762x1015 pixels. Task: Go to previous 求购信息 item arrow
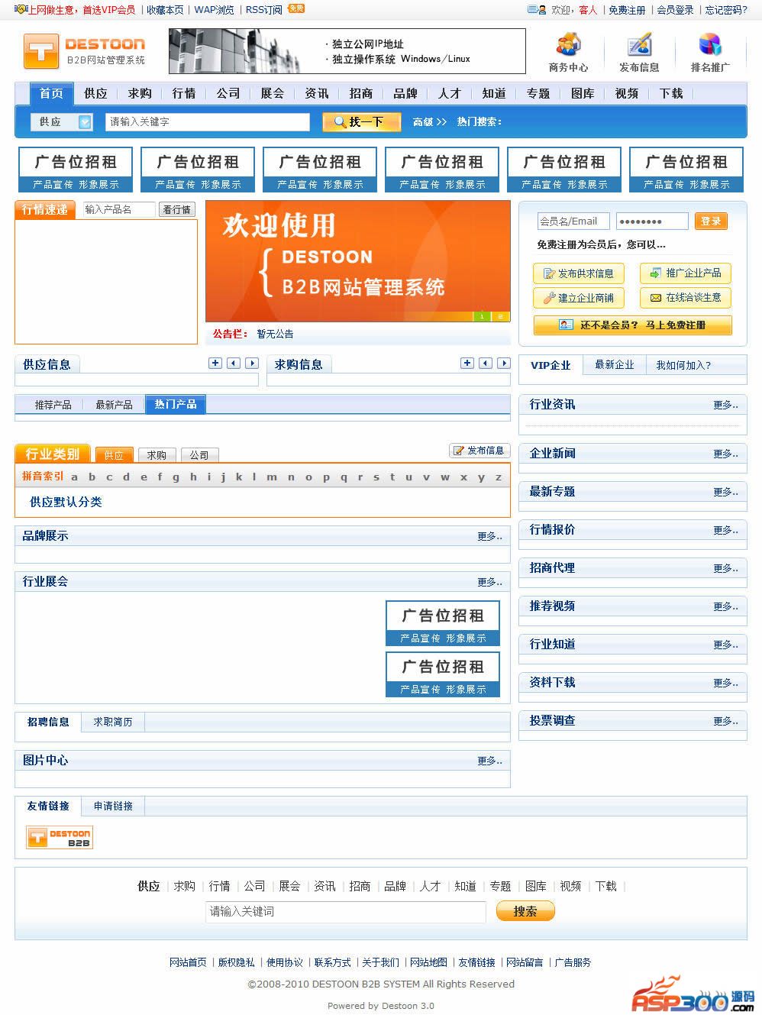(486, 364)
